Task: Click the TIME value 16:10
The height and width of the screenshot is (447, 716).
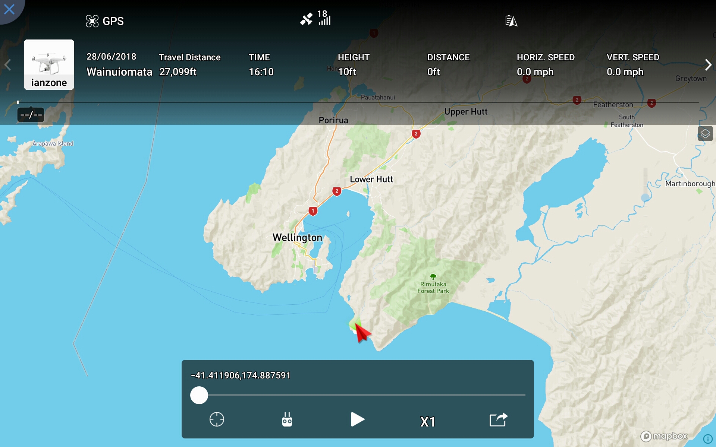Action: 261,72
